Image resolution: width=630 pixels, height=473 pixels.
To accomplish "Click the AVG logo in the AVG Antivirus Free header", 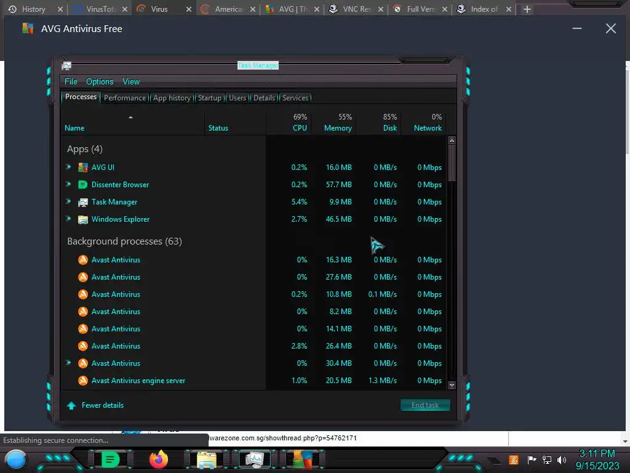I will pyautogui.click(x=28, y=28).
